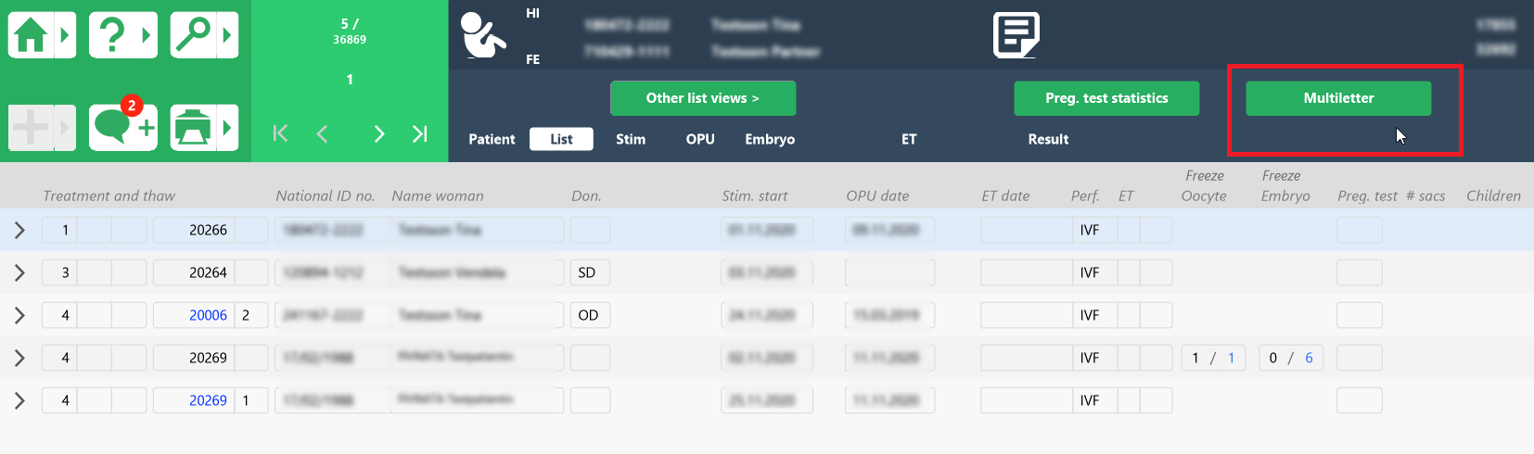Open Other list views menu

click(702, 98)
